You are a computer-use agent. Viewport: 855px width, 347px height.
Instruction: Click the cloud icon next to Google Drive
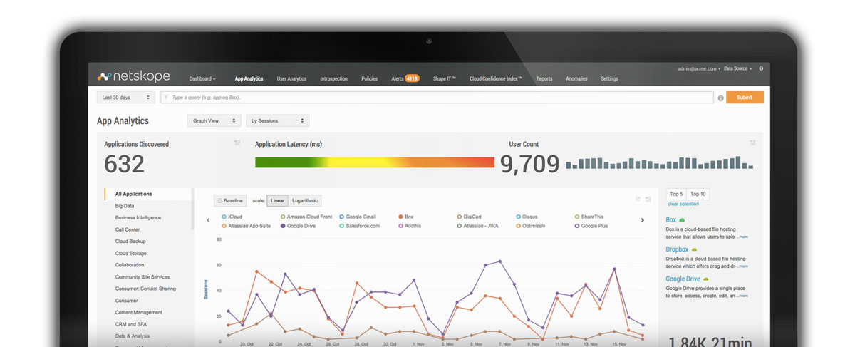point(706,279)
